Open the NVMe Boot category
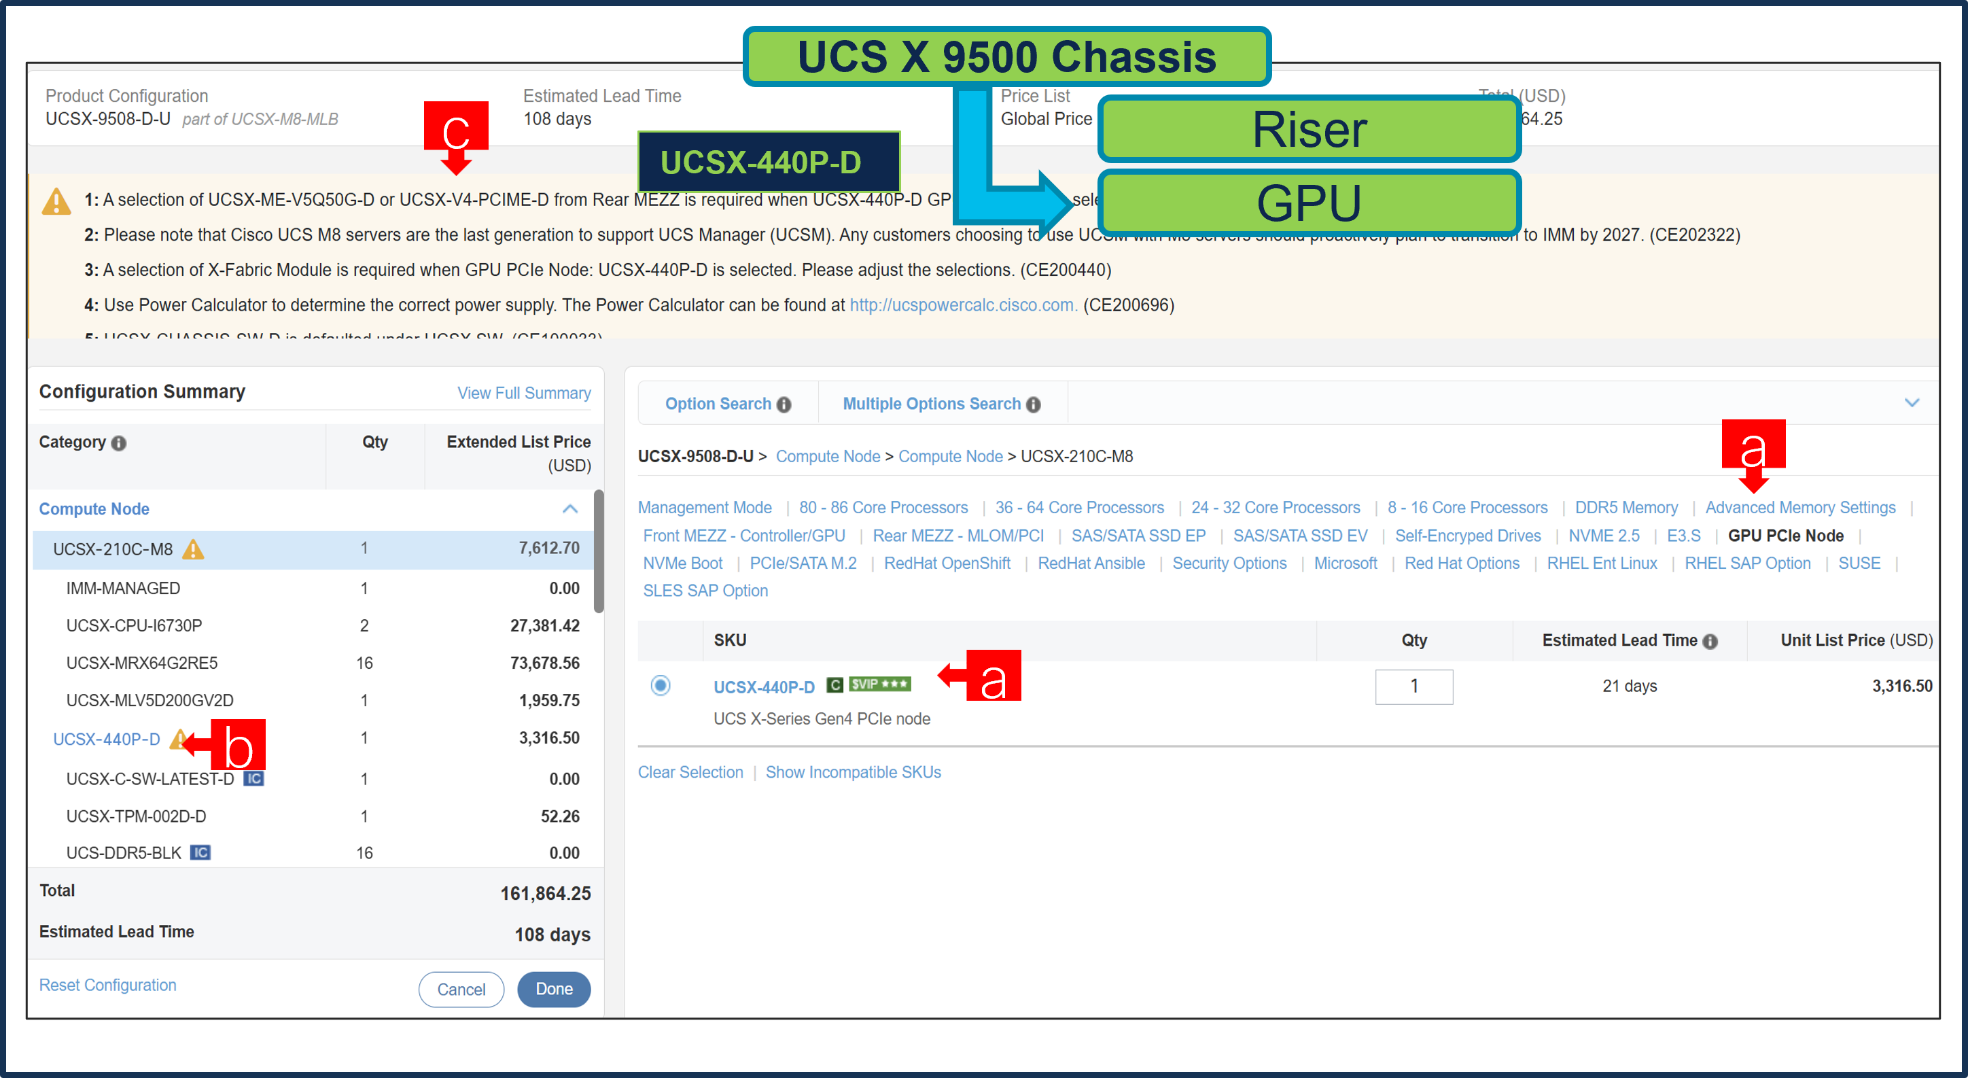 pyautogui.click(x=682, y=563)
